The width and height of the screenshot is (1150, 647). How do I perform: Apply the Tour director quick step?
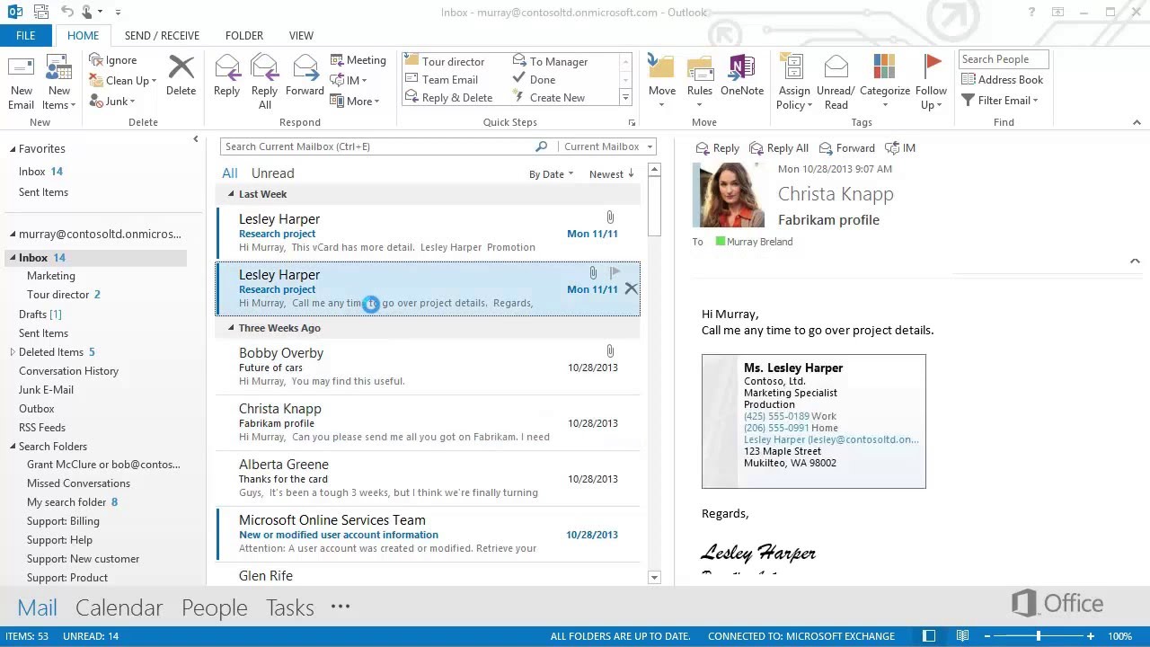point(446,61)
